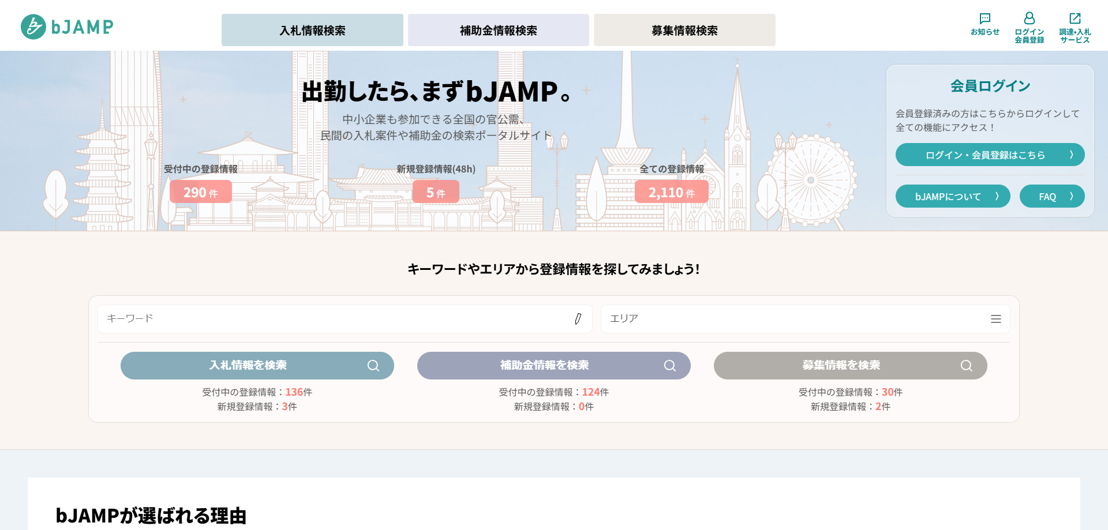Open ログイン会員登録 user icon
This screenshot has height=530, width=1108.
tap(1029, 28)
